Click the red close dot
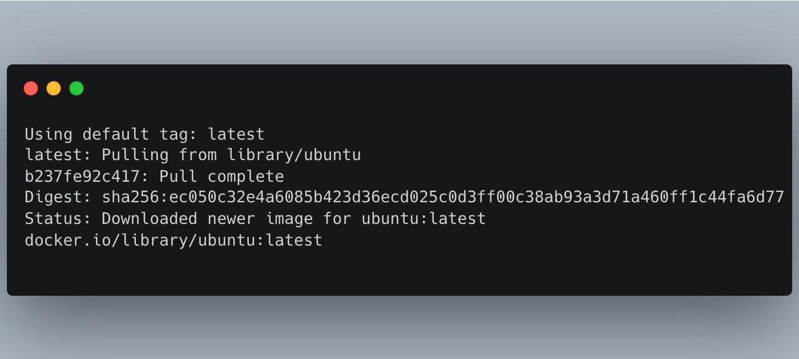The height and width of the screenshot is (359, 799). point(31,88)
